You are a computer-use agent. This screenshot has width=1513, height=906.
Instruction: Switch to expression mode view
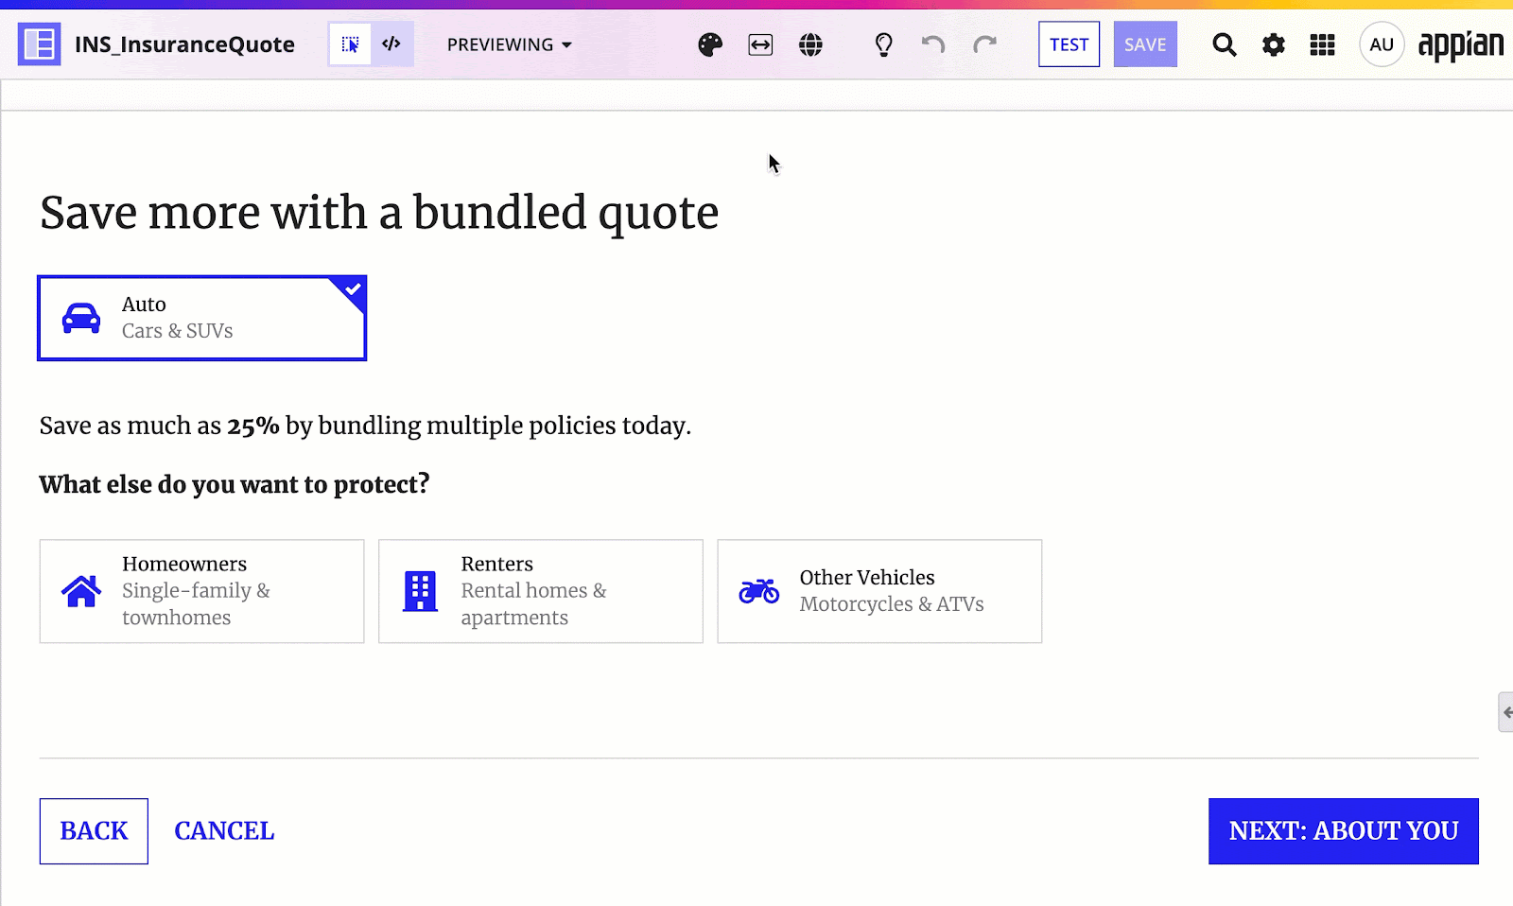(391, 44)
